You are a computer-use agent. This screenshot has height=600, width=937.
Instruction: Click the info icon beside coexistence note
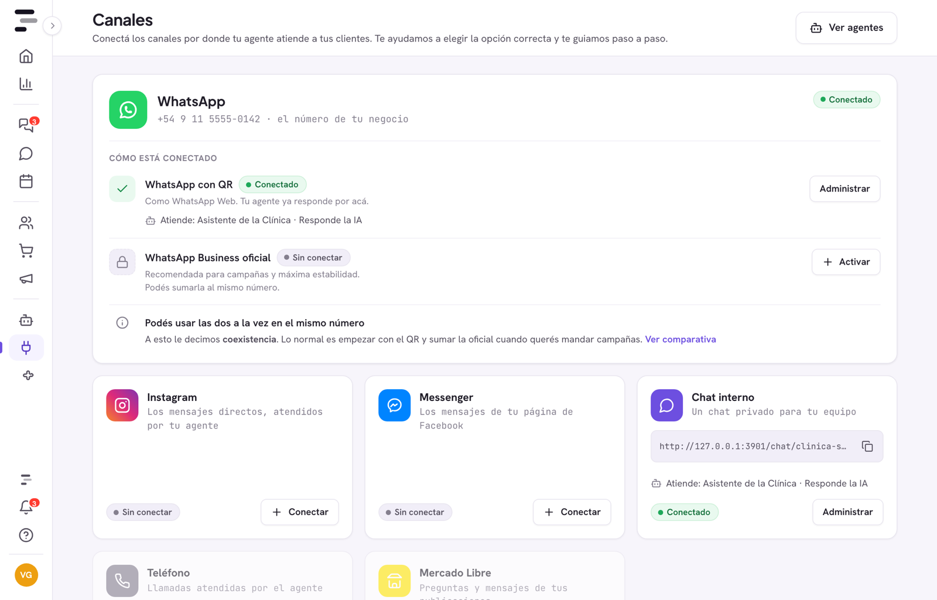pyautogui.click(x=122, y=323)
